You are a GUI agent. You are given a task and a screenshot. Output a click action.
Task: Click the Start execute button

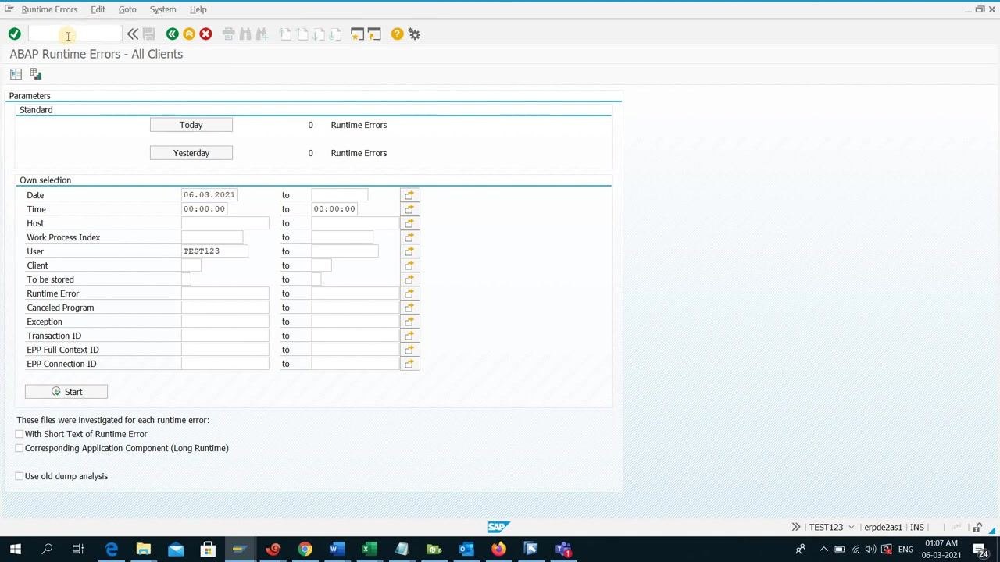coord(66,392)
